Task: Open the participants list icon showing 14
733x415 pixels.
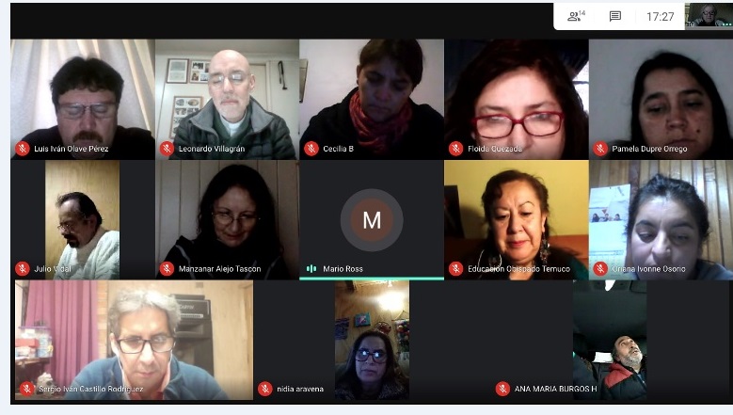Action: pos(576,16)
